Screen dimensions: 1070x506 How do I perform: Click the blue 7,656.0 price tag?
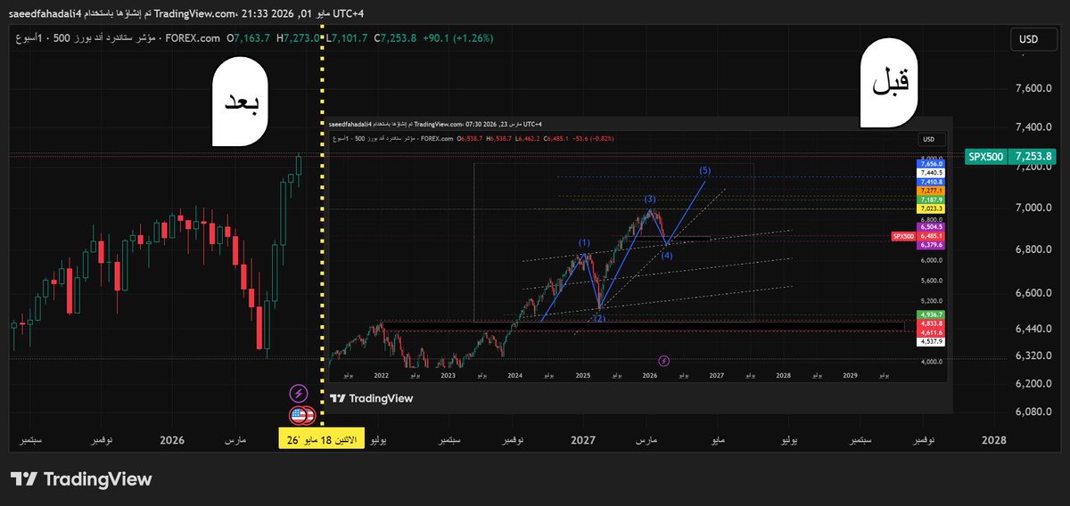(931, 164)
